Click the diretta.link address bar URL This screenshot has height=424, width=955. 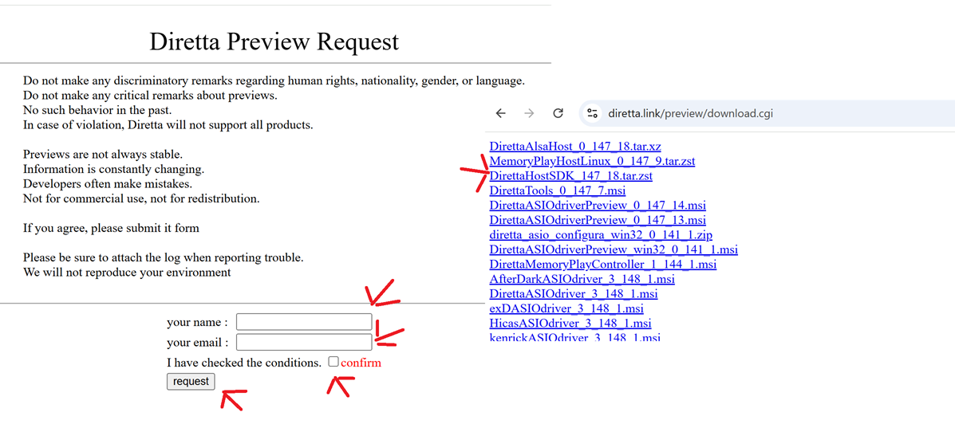point(690,113)
